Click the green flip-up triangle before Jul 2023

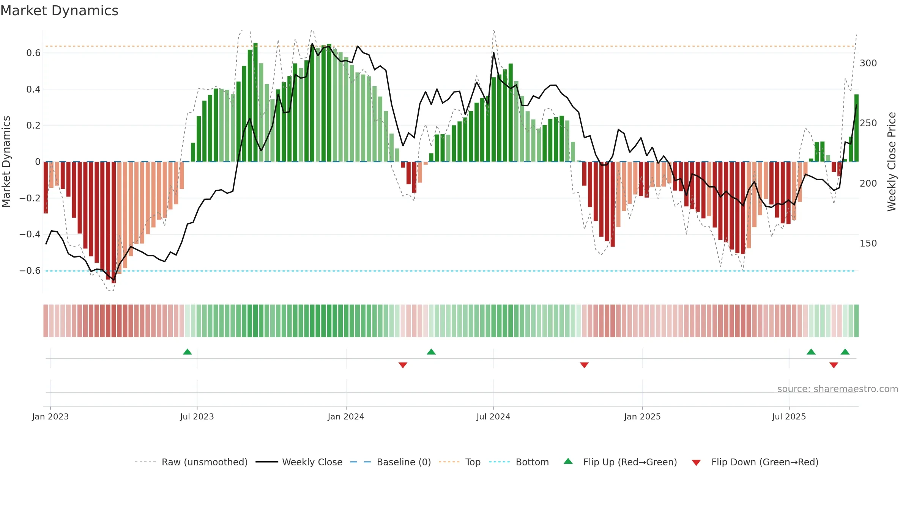pos(188,352)
